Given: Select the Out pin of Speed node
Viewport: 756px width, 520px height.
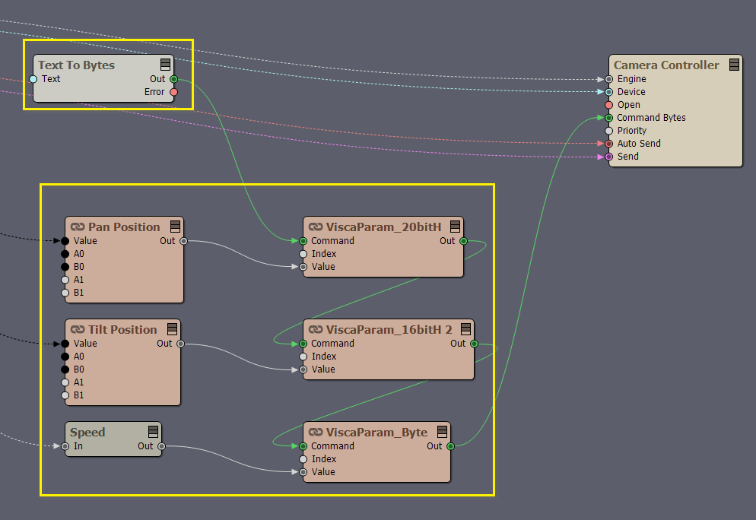Looking at the screenshot, I should [x=161, y=446].
